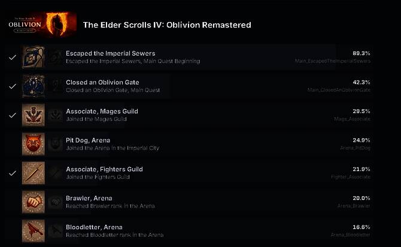Click the Fighters Guild sword achievement icon
The width and height of the screenshot is (401, 247).
point(33,173)
